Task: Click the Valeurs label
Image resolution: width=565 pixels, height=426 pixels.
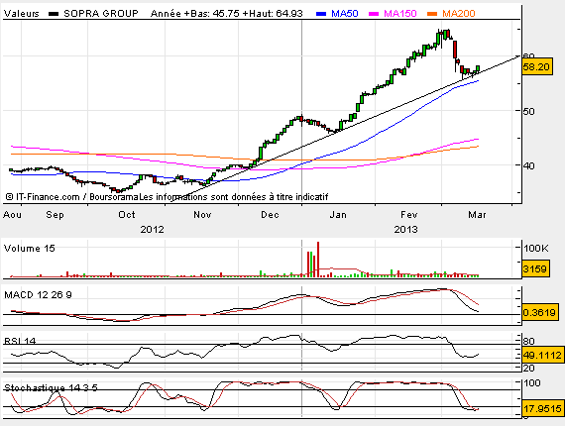Action: (21, 13)
